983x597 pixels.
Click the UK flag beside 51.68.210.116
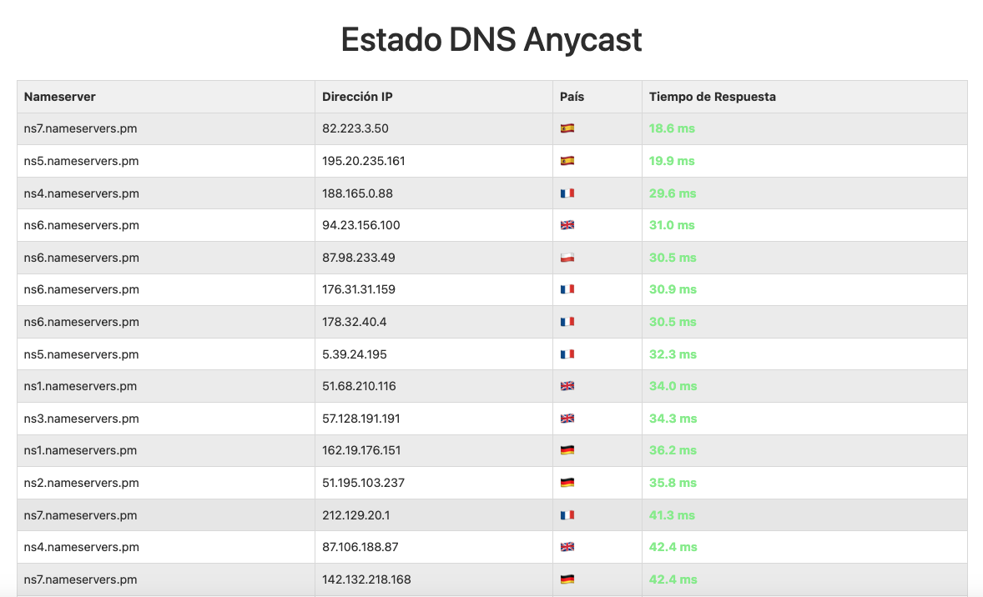pos(567,386)
